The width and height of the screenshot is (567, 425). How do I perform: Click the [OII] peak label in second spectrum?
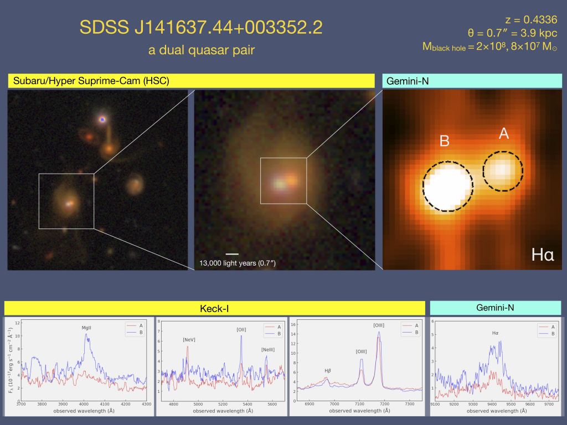(241, 329)
